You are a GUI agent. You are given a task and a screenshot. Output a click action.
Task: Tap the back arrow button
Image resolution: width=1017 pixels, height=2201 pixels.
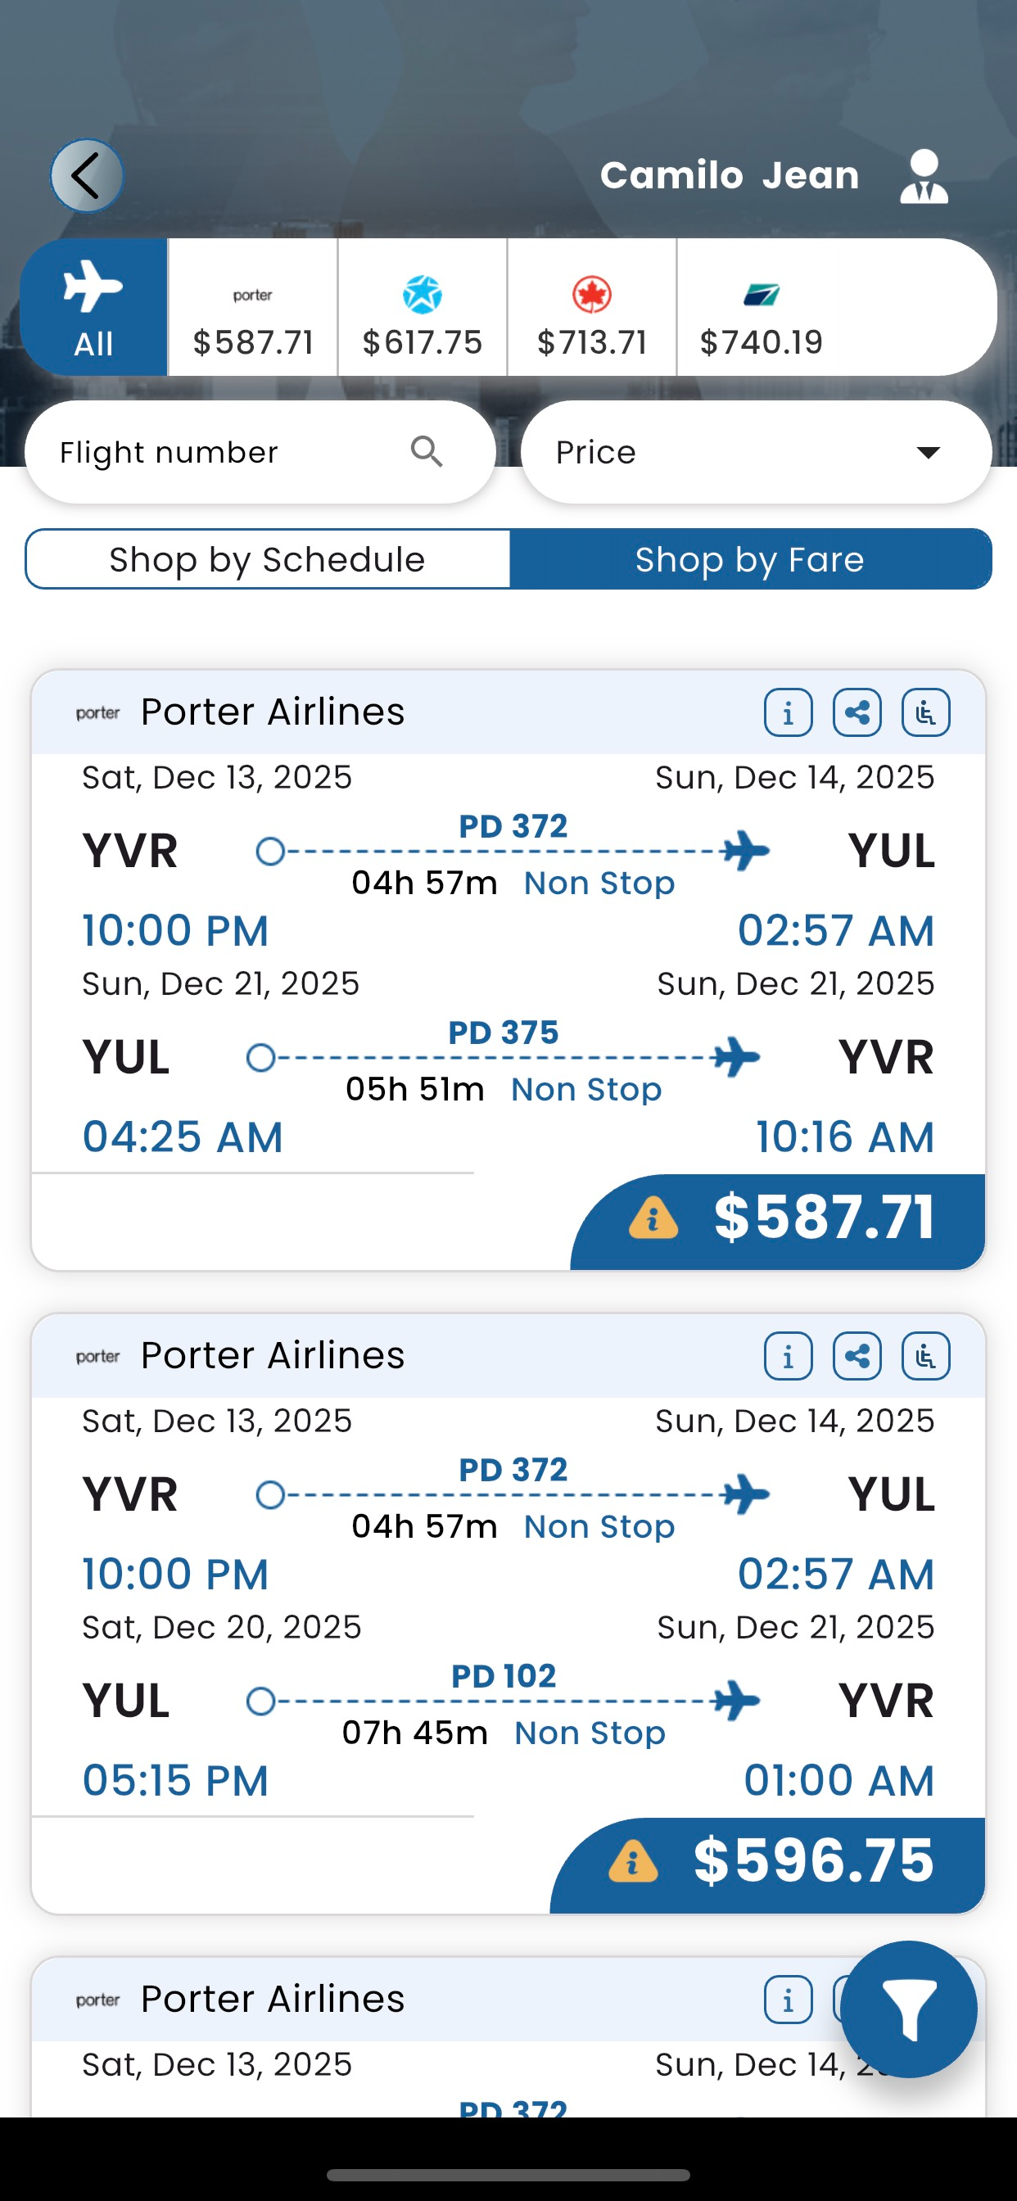click(x=86, y=176)
